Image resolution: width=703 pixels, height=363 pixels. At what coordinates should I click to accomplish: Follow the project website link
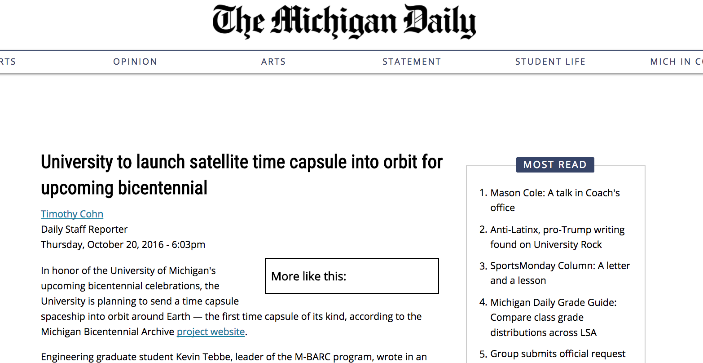[211, 332]
